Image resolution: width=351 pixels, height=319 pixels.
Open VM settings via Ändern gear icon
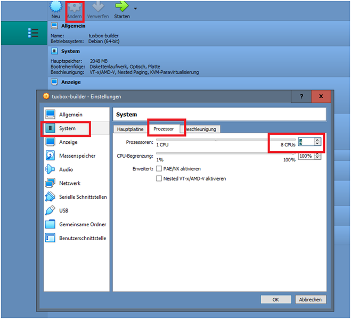pyautogui.click(x=74, y=7)
